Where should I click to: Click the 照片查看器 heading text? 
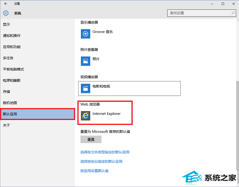coord(89,50)
